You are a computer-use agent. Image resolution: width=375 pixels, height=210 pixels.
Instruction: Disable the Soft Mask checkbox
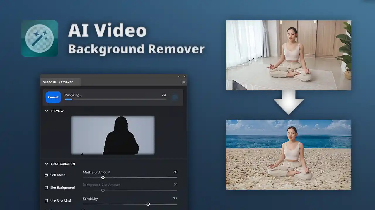(46, 175)
